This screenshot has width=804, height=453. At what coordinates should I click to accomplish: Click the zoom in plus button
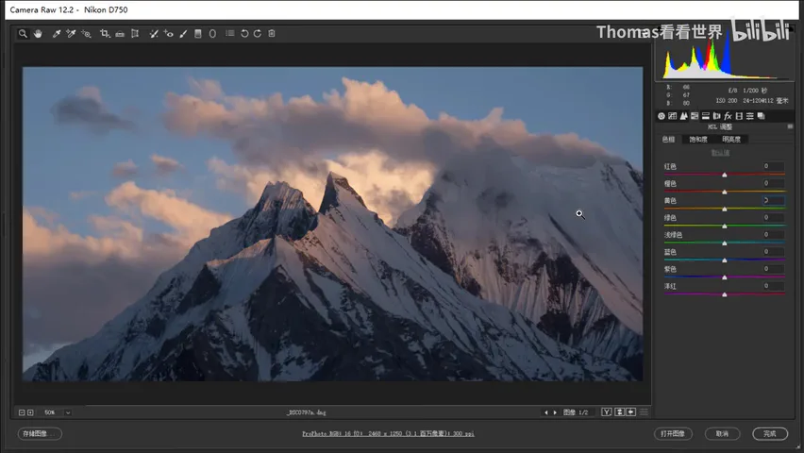[x=30, y=412]
